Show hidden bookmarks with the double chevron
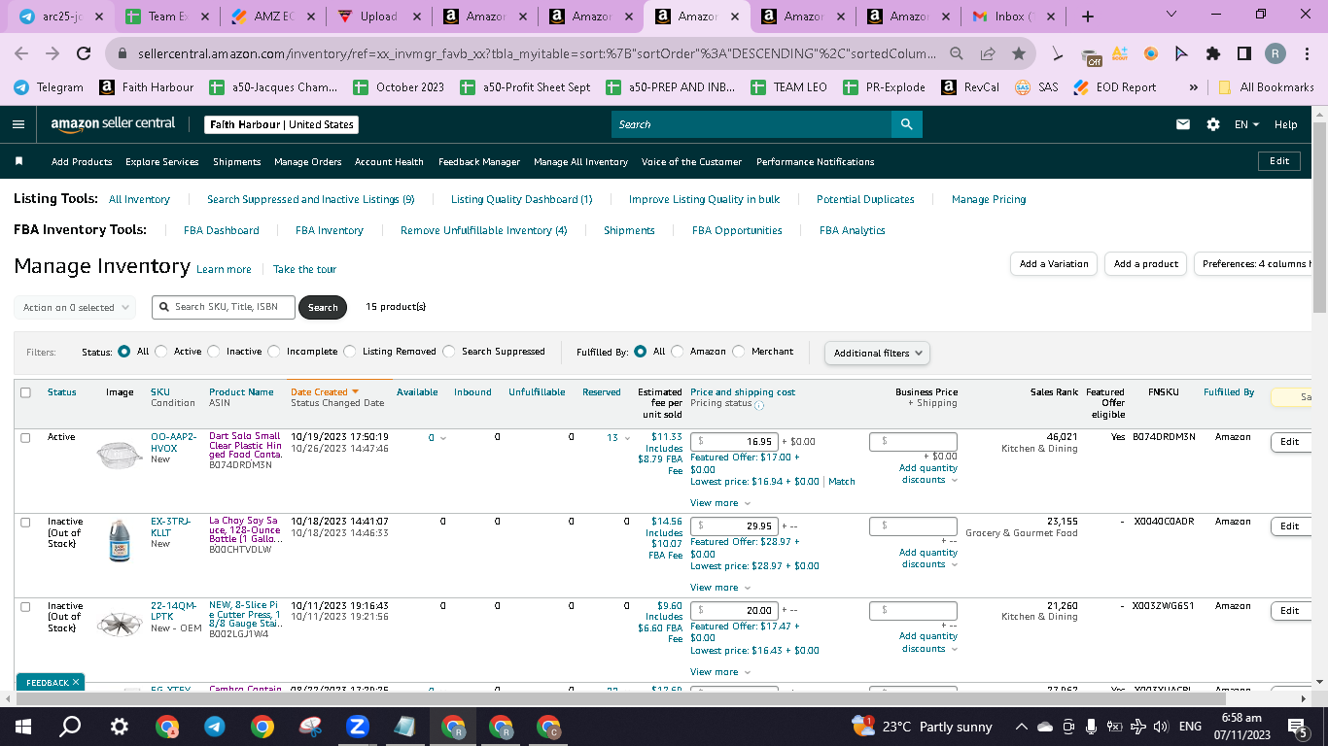Screen dimensions: 1328x746 pyautogui.click(x=1194, y=86)
